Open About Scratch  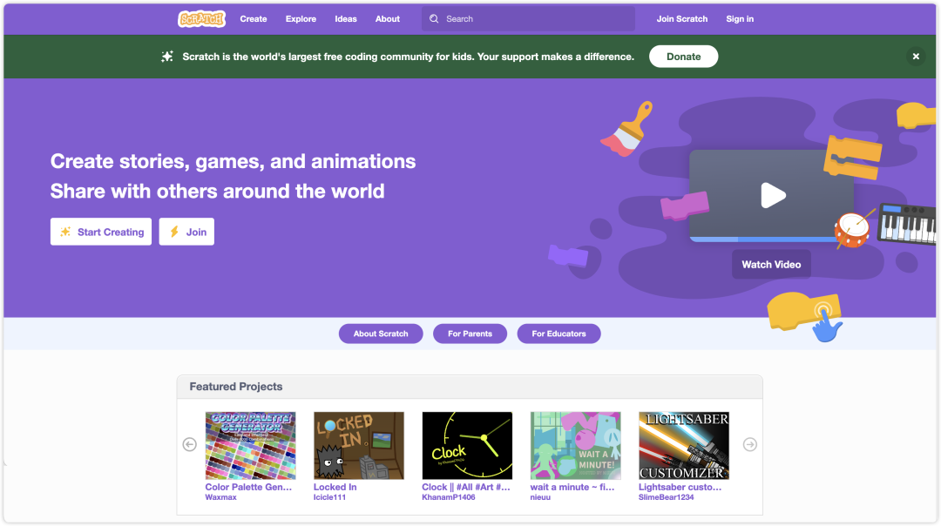381,334
